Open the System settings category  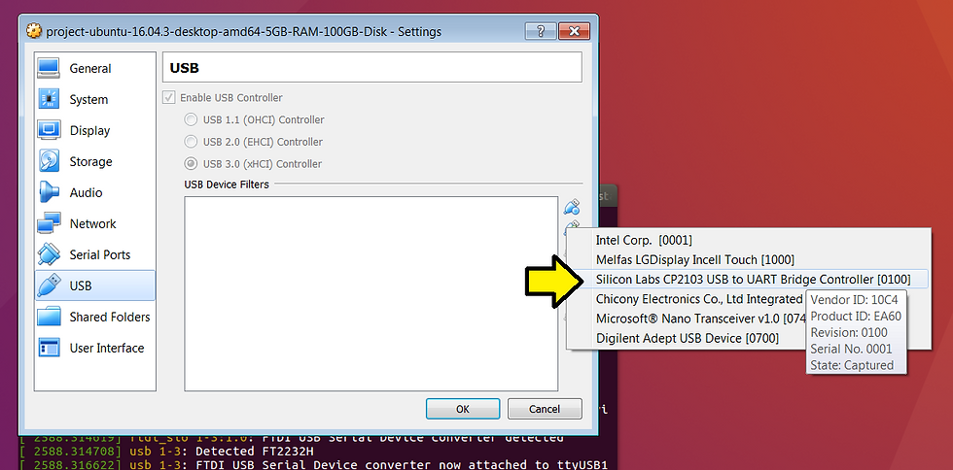[95, 100]
